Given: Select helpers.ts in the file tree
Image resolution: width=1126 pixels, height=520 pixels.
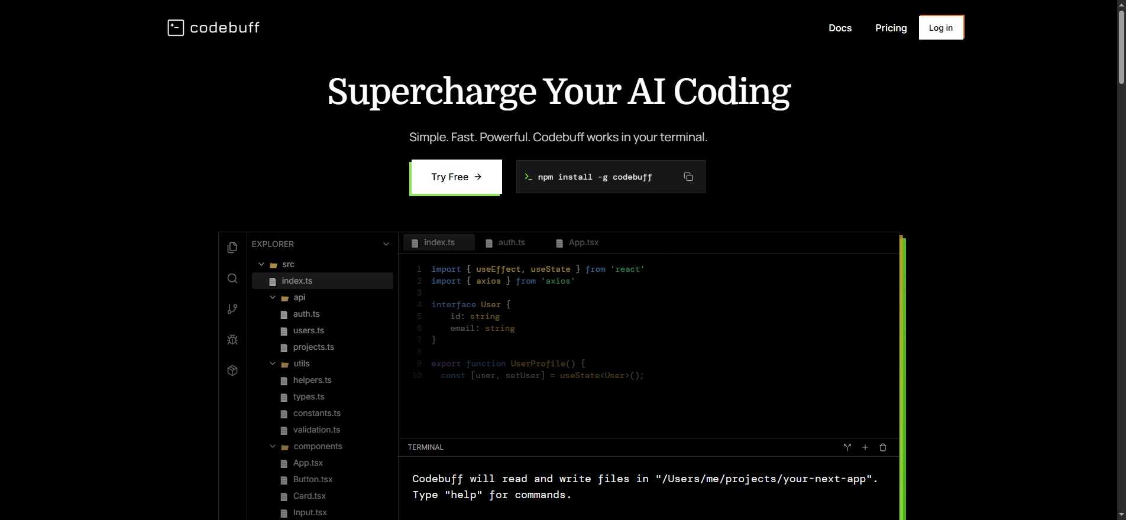Looking at the screenshot, I should click(312, 380).
